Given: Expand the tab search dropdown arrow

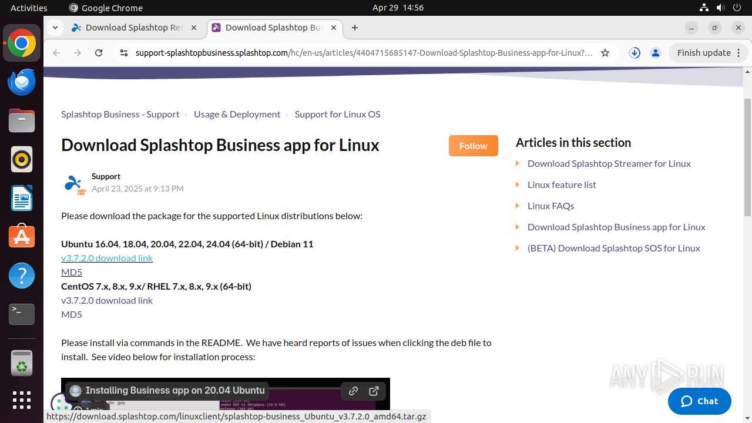Looking at the screenshot, I should (x=55, y=28).
